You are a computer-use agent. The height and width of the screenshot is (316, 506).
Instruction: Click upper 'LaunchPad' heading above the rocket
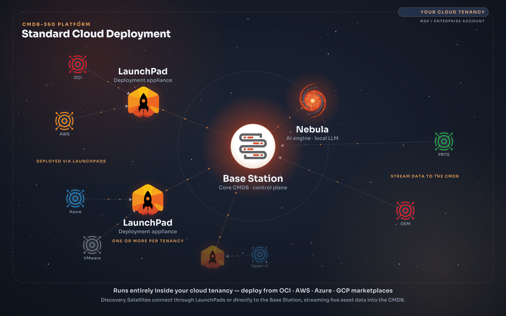143,71
